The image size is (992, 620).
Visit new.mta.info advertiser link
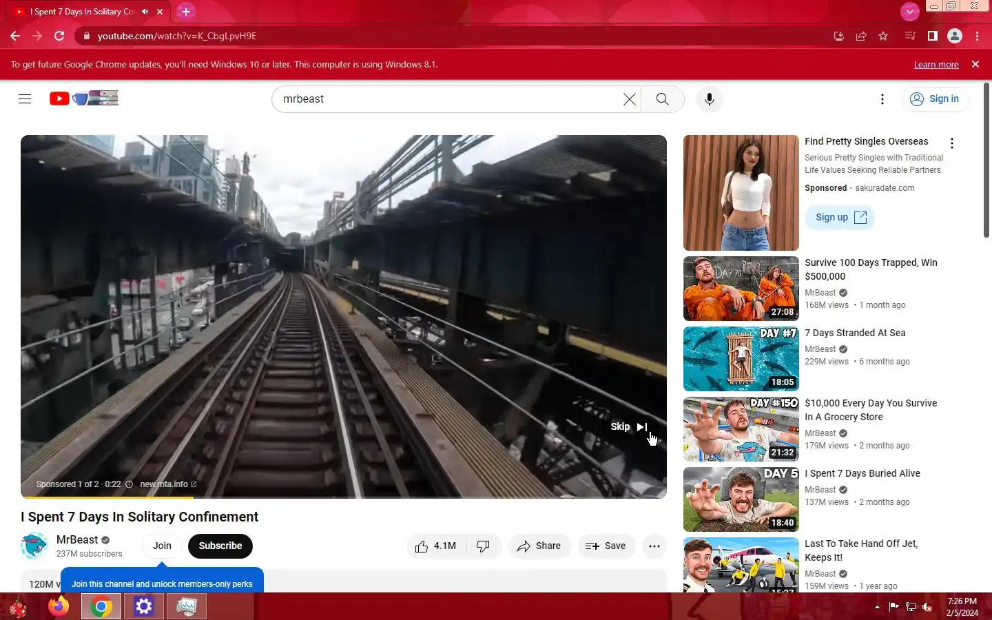coord(168,484)
